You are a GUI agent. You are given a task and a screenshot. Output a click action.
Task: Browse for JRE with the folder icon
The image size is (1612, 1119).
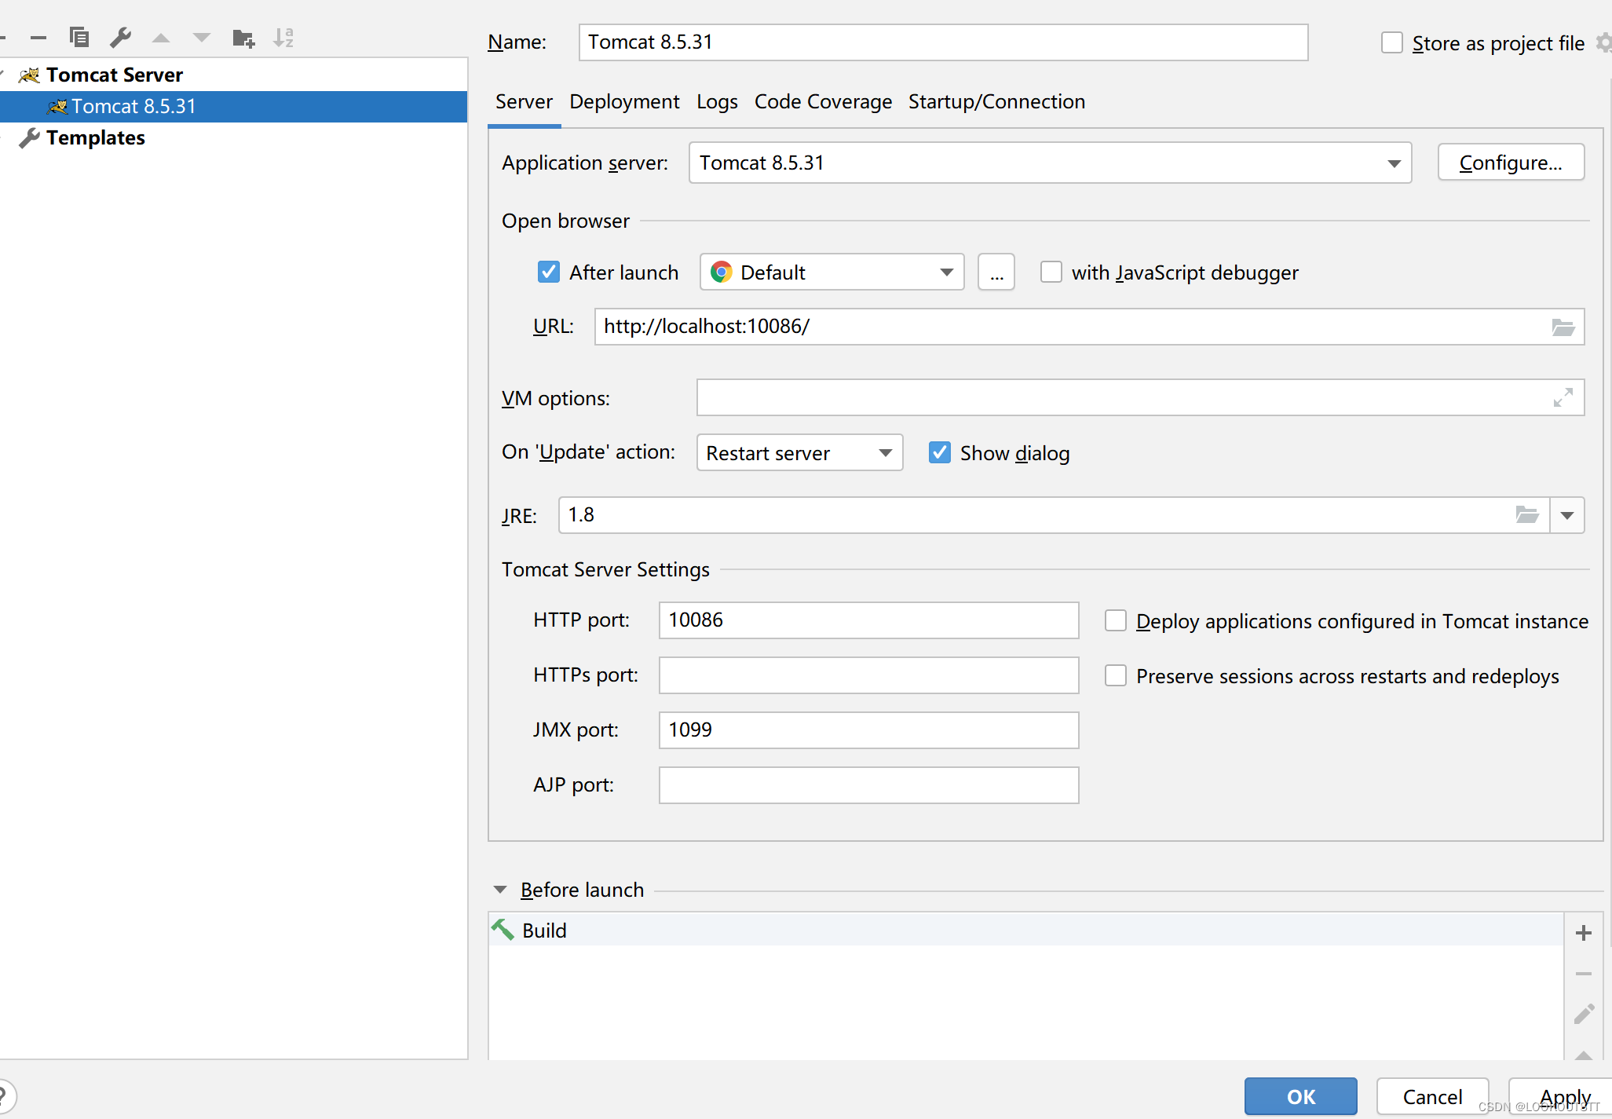[1526, 515]
